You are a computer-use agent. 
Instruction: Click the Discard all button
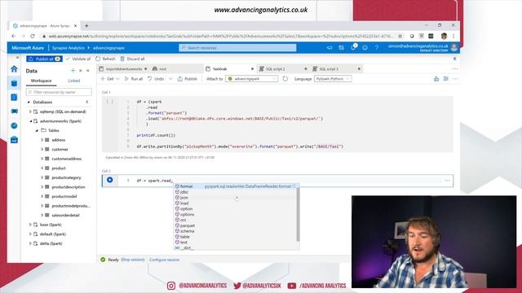pos(132,59)
